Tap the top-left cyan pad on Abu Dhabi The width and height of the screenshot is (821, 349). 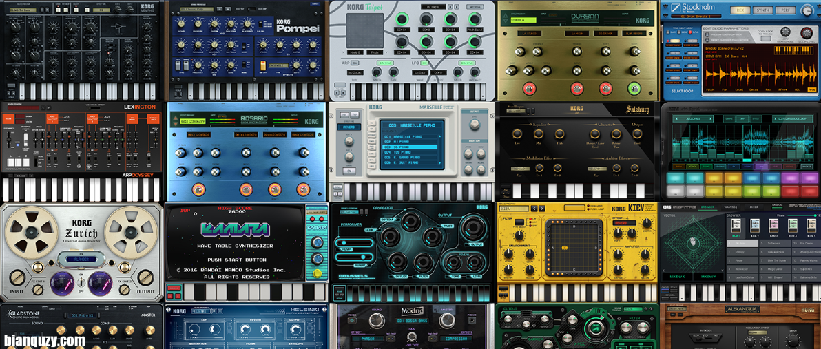pyautogui.click(x=676, y=178)
